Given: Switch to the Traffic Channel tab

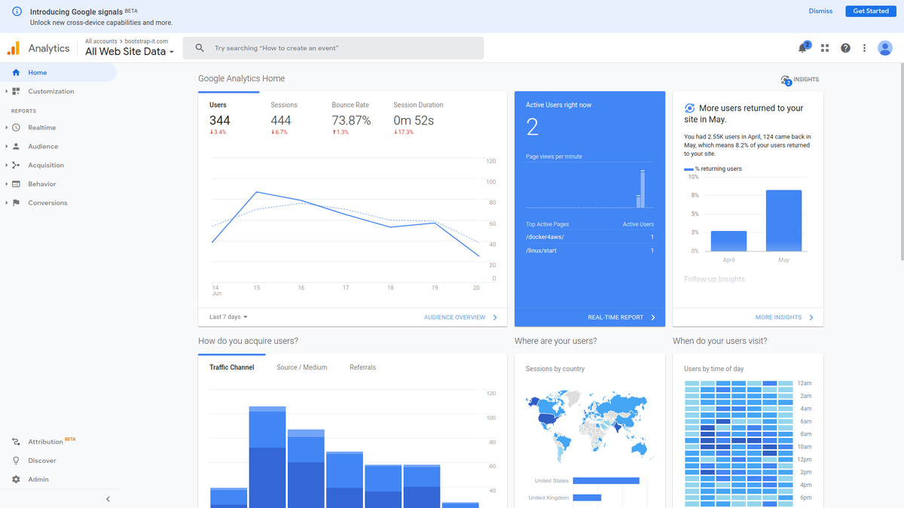Looking at the screenshot, I should 232,367.
